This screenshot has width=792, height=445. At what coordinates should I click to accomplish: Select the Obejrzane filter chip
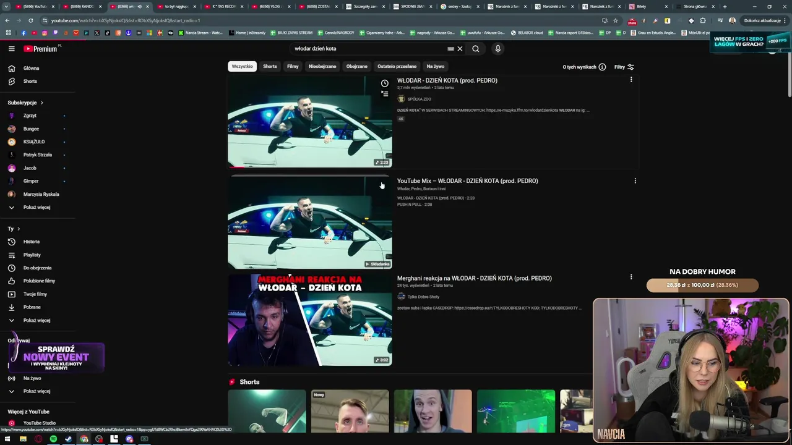click(356, 66)
